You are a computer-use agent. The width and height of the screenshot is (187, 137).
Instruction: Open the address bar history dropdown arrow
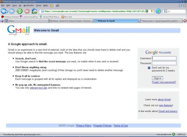(152, 11)
